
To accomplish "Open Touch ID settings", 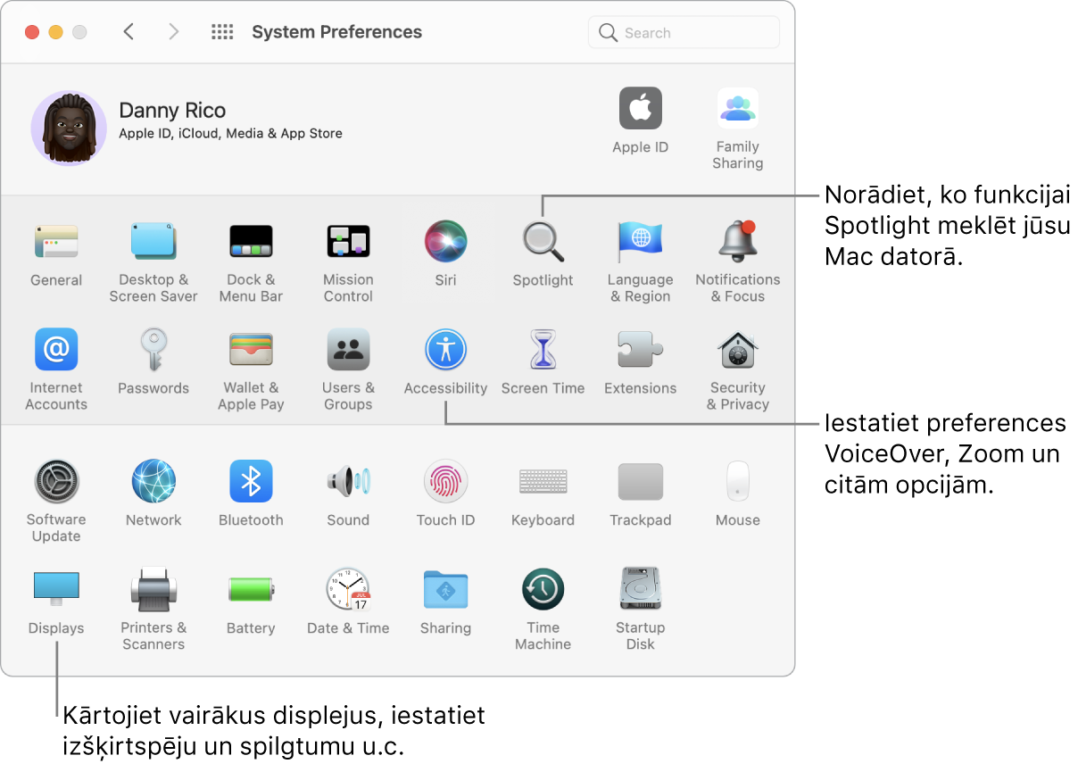I will [445, 481].
